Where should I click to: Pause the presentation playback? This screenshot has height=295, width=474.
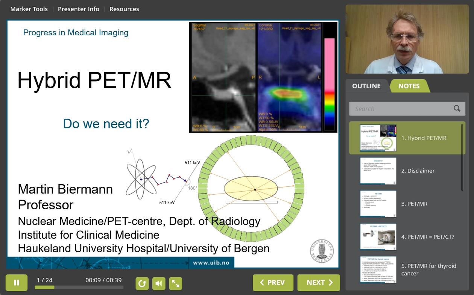17,283
